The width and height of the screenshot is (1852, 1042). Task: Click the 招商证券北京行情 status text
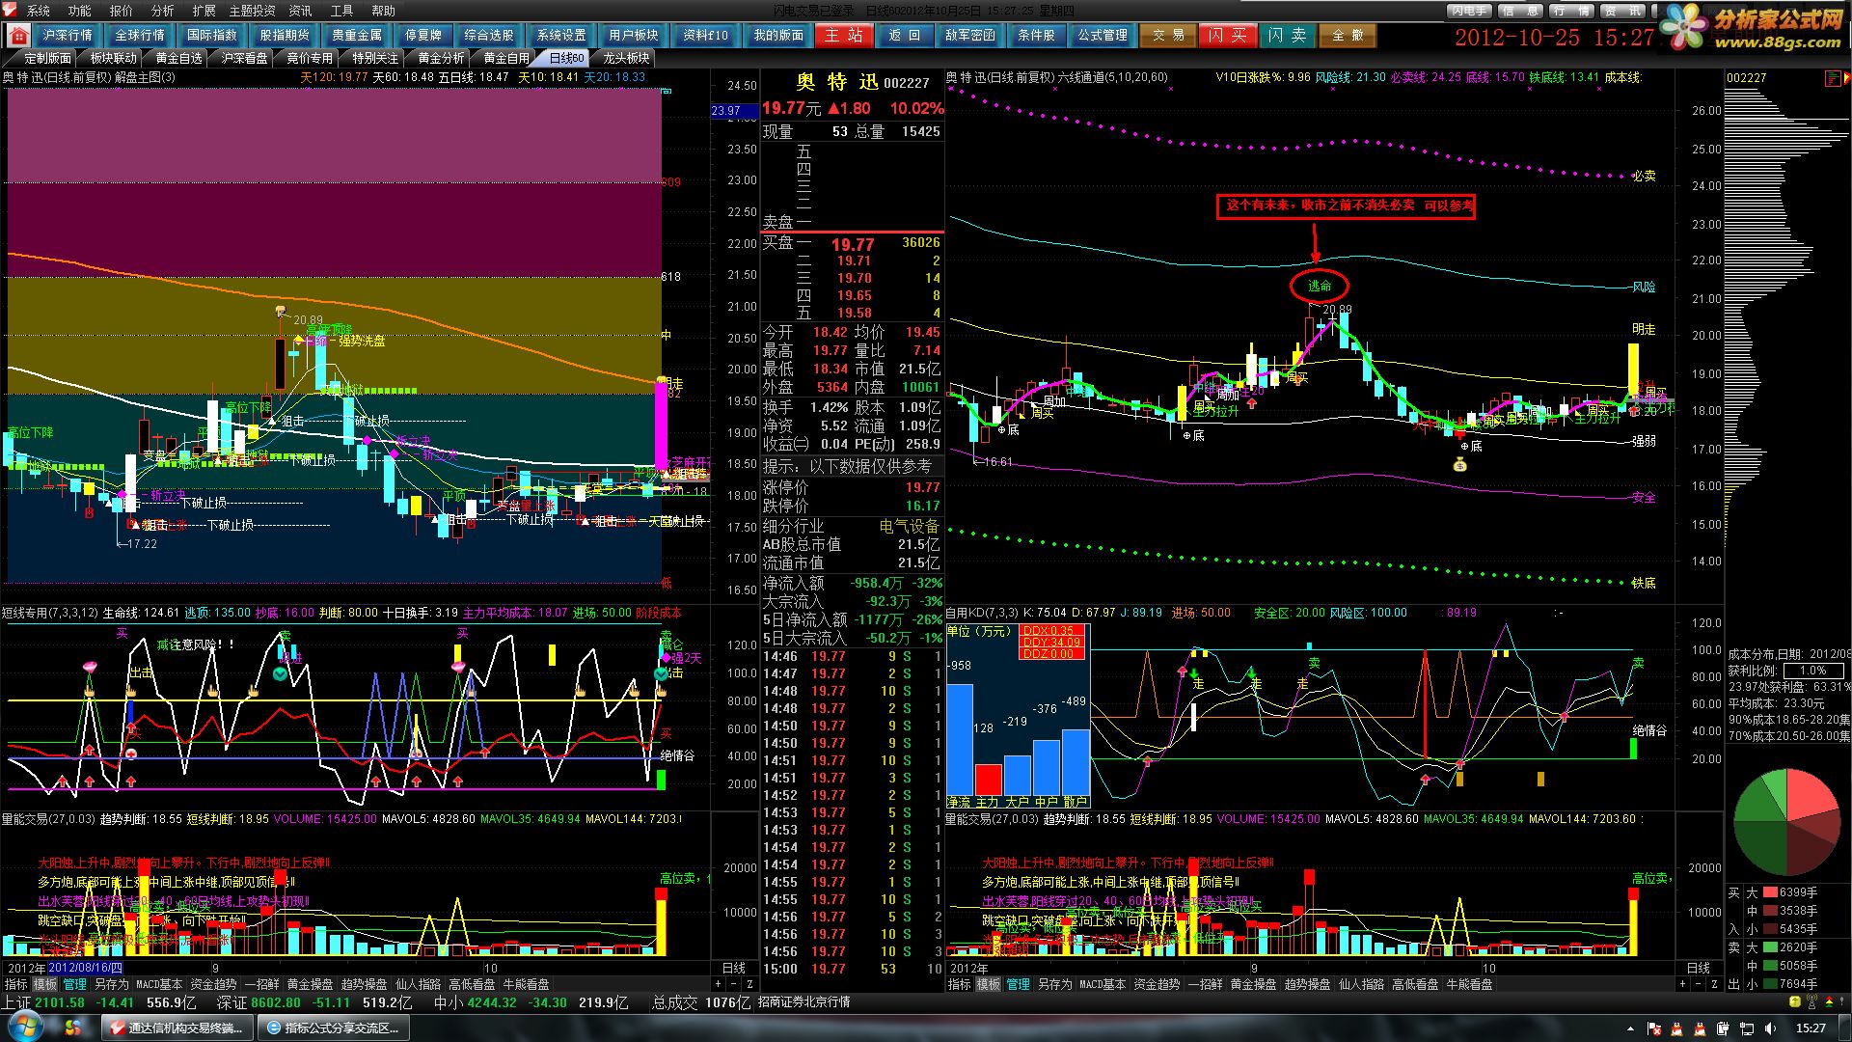803,1002
